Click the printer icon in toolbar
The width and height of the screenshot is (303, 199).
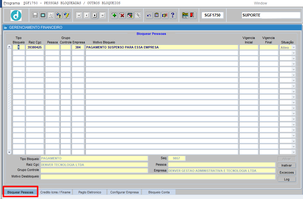51,15
